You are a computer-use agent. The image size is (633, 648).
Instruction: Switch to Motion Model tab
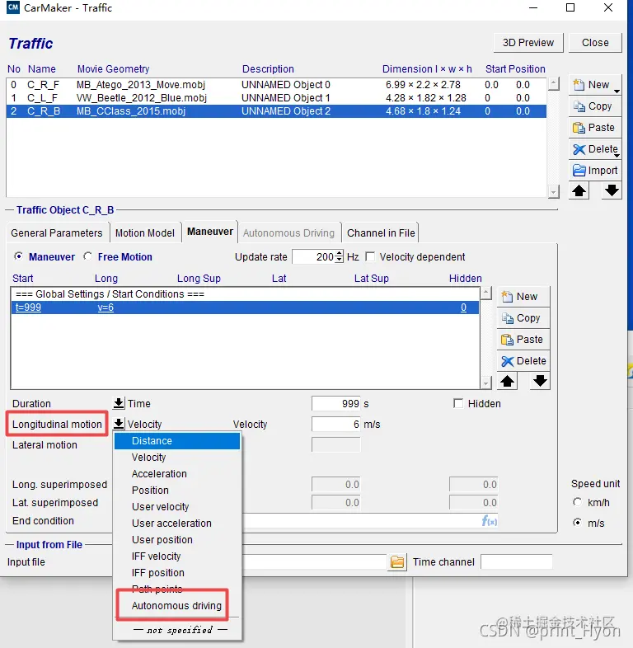pyautogui.click(x=145, y=233)
